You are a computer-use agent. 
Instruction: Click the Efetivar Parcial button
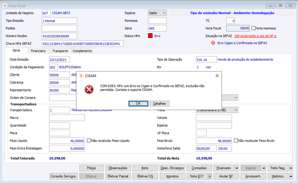click(118, 176)
